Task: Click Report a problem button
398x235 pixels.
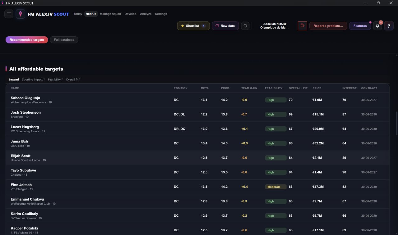Action: (x=328, y=26)
